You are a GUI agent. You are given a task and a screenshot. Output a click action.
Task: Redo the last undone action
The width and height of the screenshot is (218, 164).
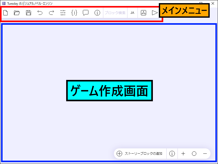(x=51, y=13)
